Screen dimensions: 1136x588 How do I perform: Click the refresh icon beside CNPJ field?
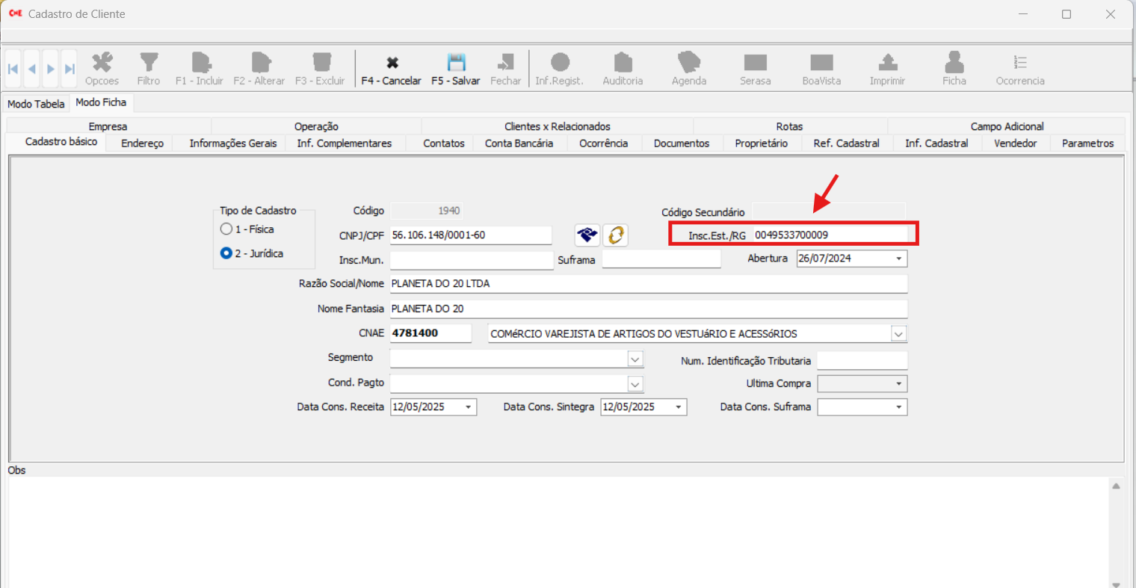(615, 235)
